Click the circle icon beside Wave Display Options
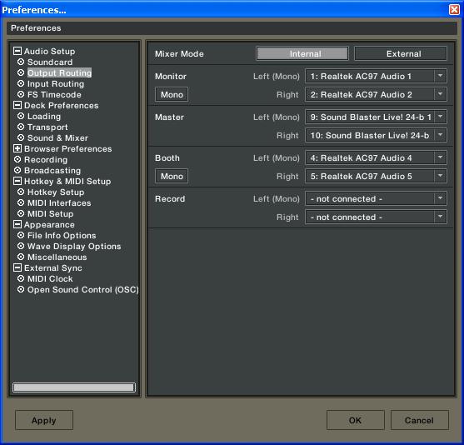464x445 pixels. [x=21, y=246]
